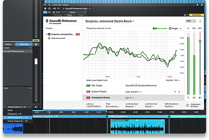The image size is (209, 140).
Task: Open the 100% zoom dropdown
Action: (191, 21)
